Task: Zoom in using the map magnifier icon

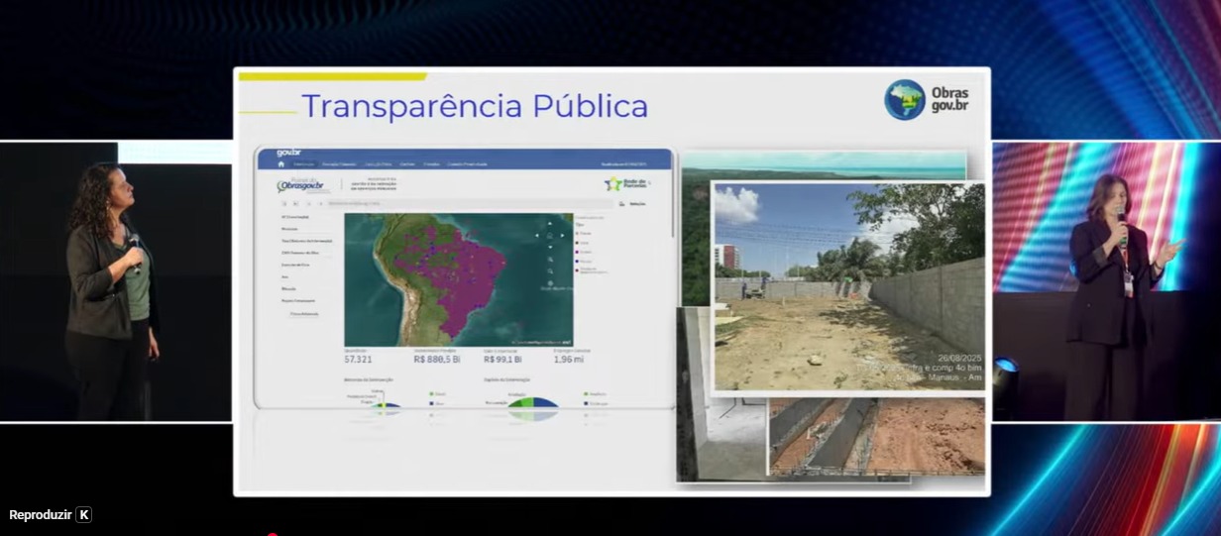Action: pyautogui.click(x=550, y=260)
